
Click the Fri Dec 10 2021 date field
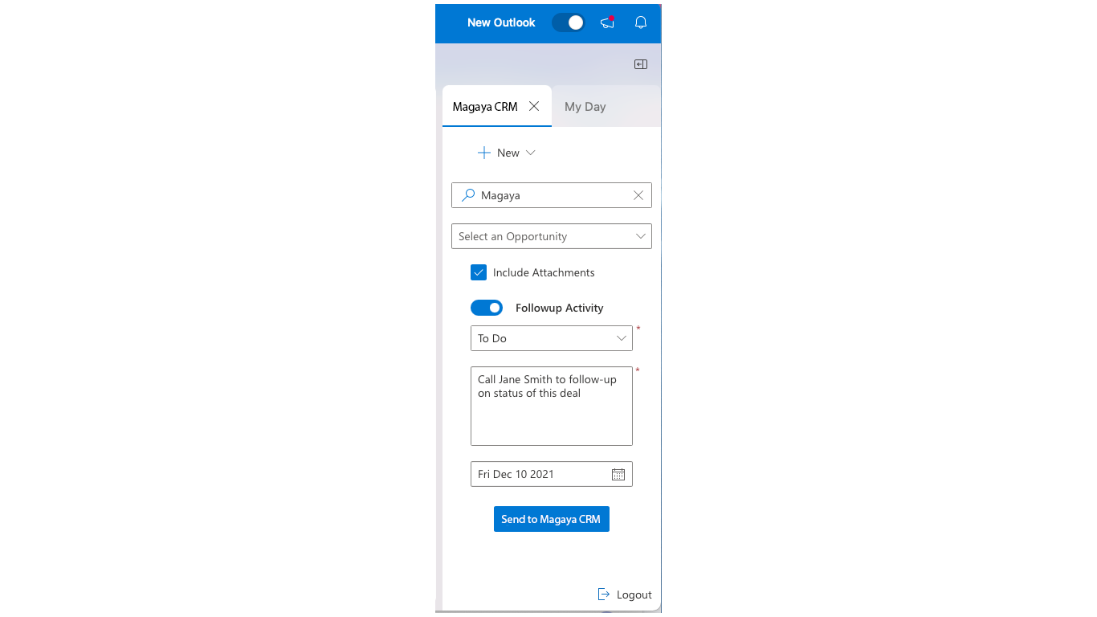click(x=552, y=474)
